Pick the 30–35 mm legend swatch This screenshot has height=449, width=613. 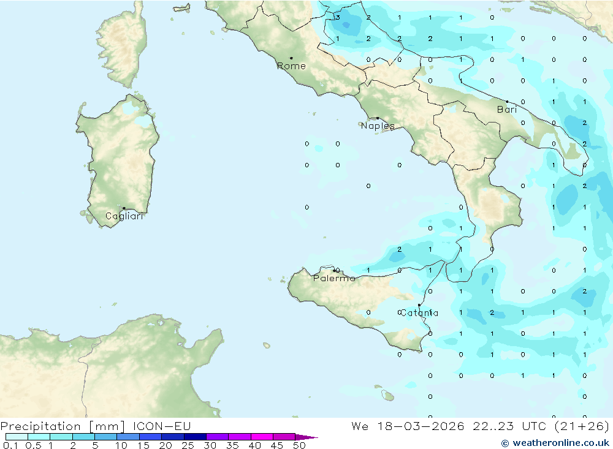[x=218, y=437]
